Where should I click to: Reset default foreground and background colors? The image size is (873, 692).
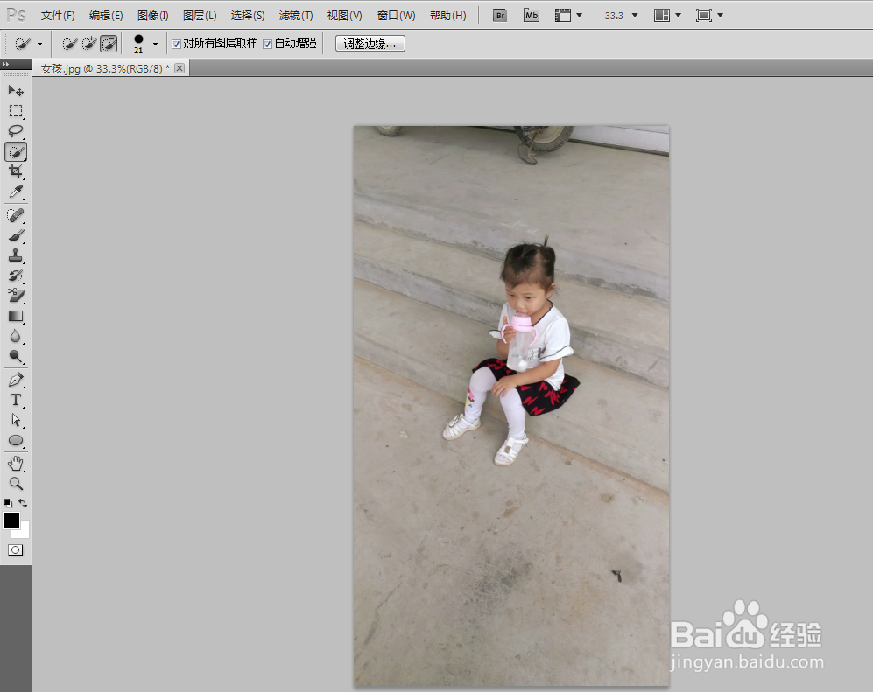8,503
